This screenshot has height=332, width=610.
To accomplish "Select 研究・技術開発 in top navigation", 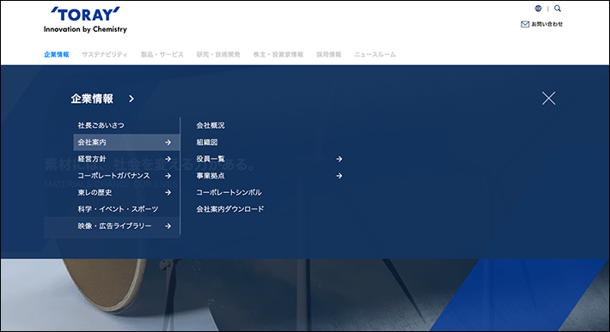I will 218,54.
